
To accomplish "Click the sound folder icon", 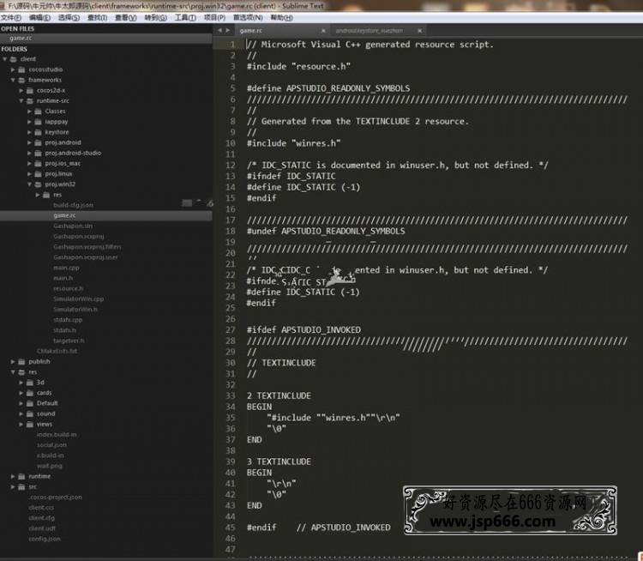I will pos(30,413).
